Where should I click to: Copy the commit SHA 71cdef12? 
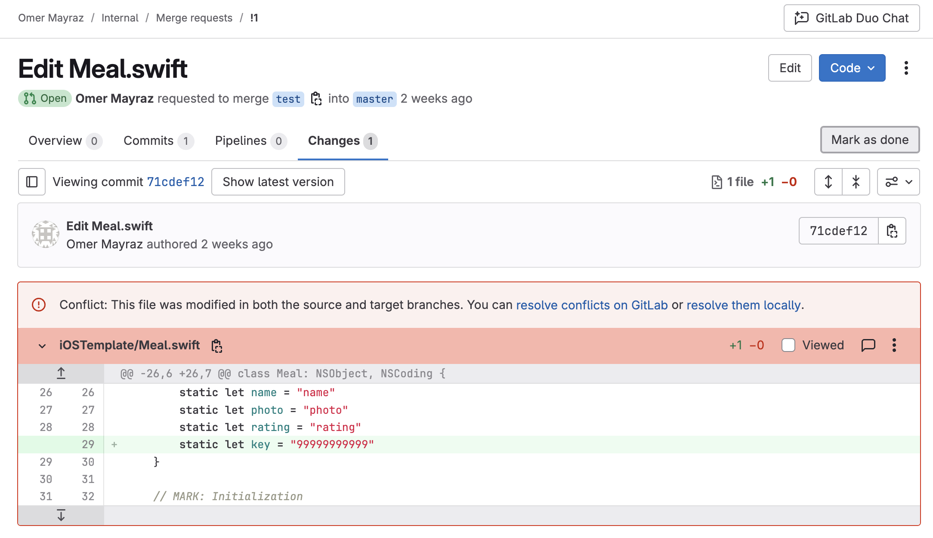[x=892, y=231]
